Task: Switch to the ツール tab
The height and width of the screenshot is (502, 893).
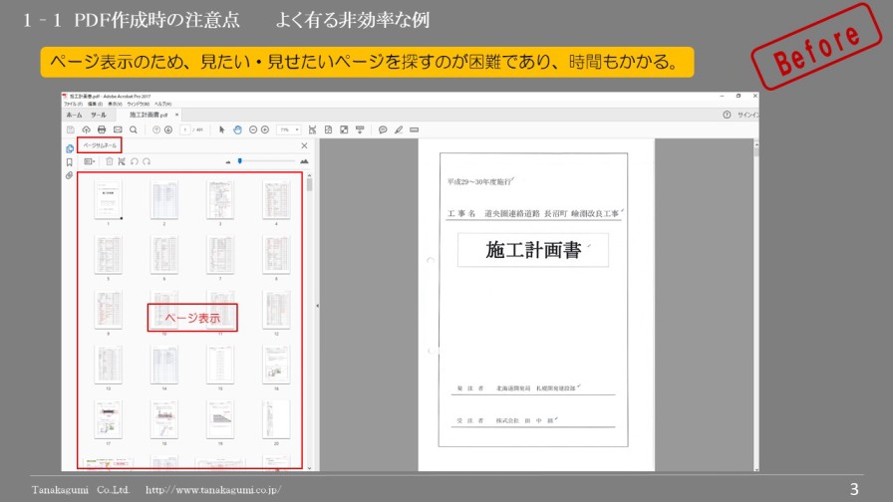Action: pyautogui.click(x=99, y=116)
